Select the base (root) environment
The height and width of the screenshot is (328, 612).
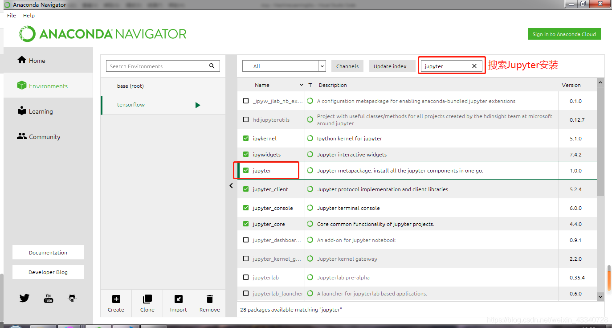point(163,86)
